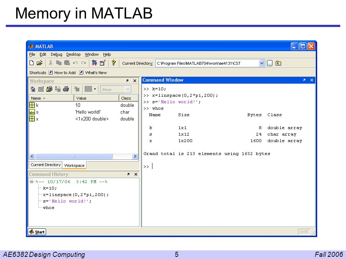This screenshot has width=346, height=259.
Task: Click Load data file icon in Workspace
Action: click(x=49, y=89)
